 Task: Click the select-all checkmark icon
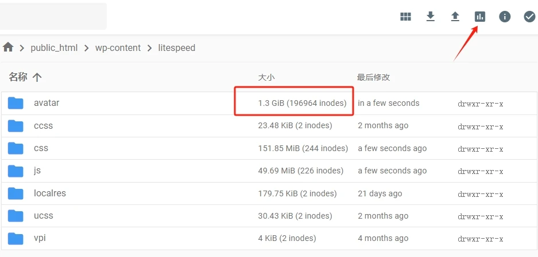click(529, 17)
